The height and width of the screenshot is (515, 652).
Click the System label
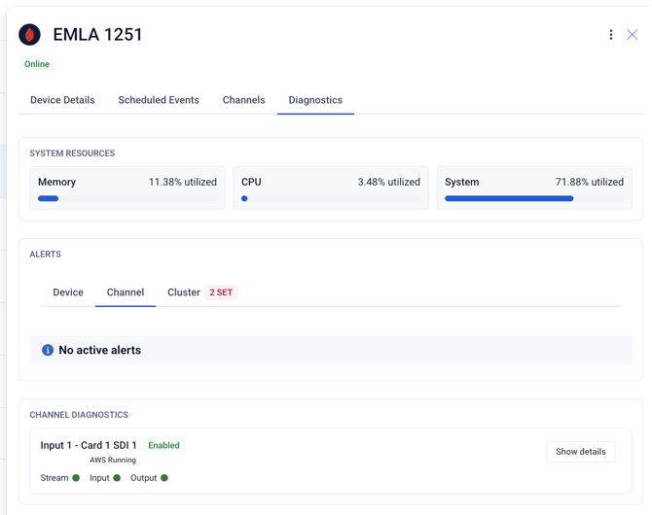point(461,182)
